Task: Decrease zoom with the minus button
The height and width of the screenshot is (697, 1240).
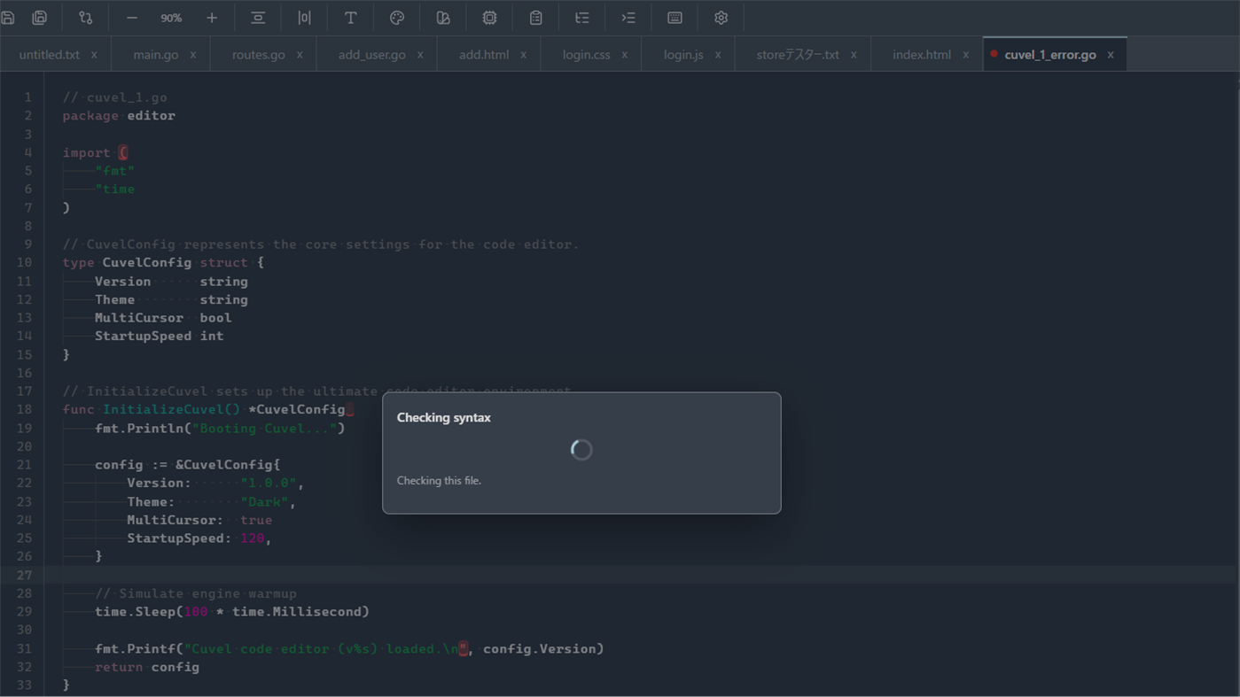Action: (x=132, y=18)
